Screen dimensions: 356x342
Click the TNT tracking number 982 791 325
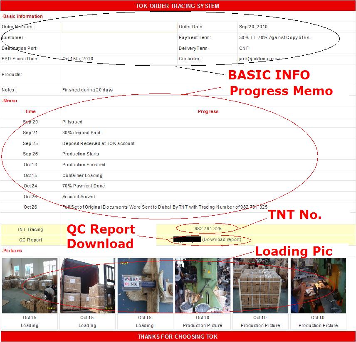tap(208, 229)
